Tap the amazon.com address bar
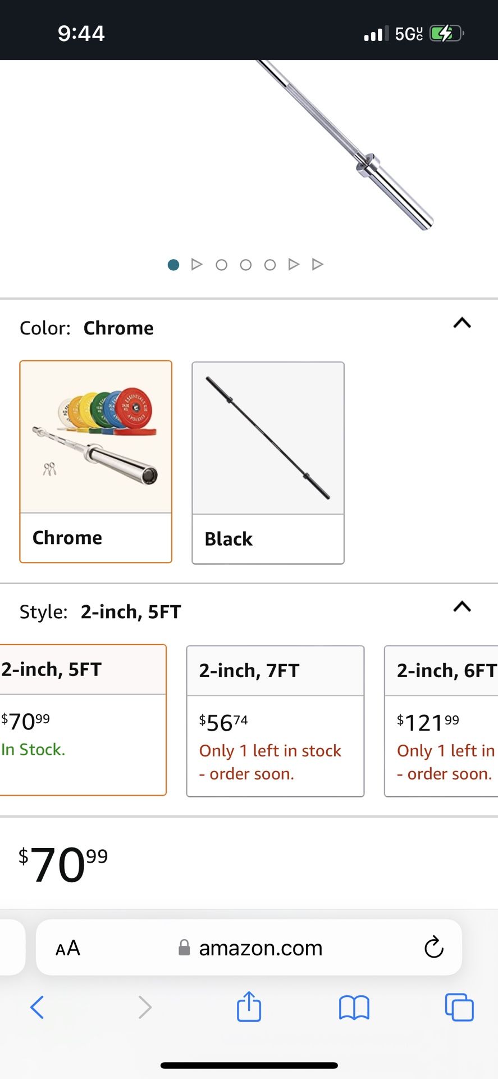 coord(249,947)
